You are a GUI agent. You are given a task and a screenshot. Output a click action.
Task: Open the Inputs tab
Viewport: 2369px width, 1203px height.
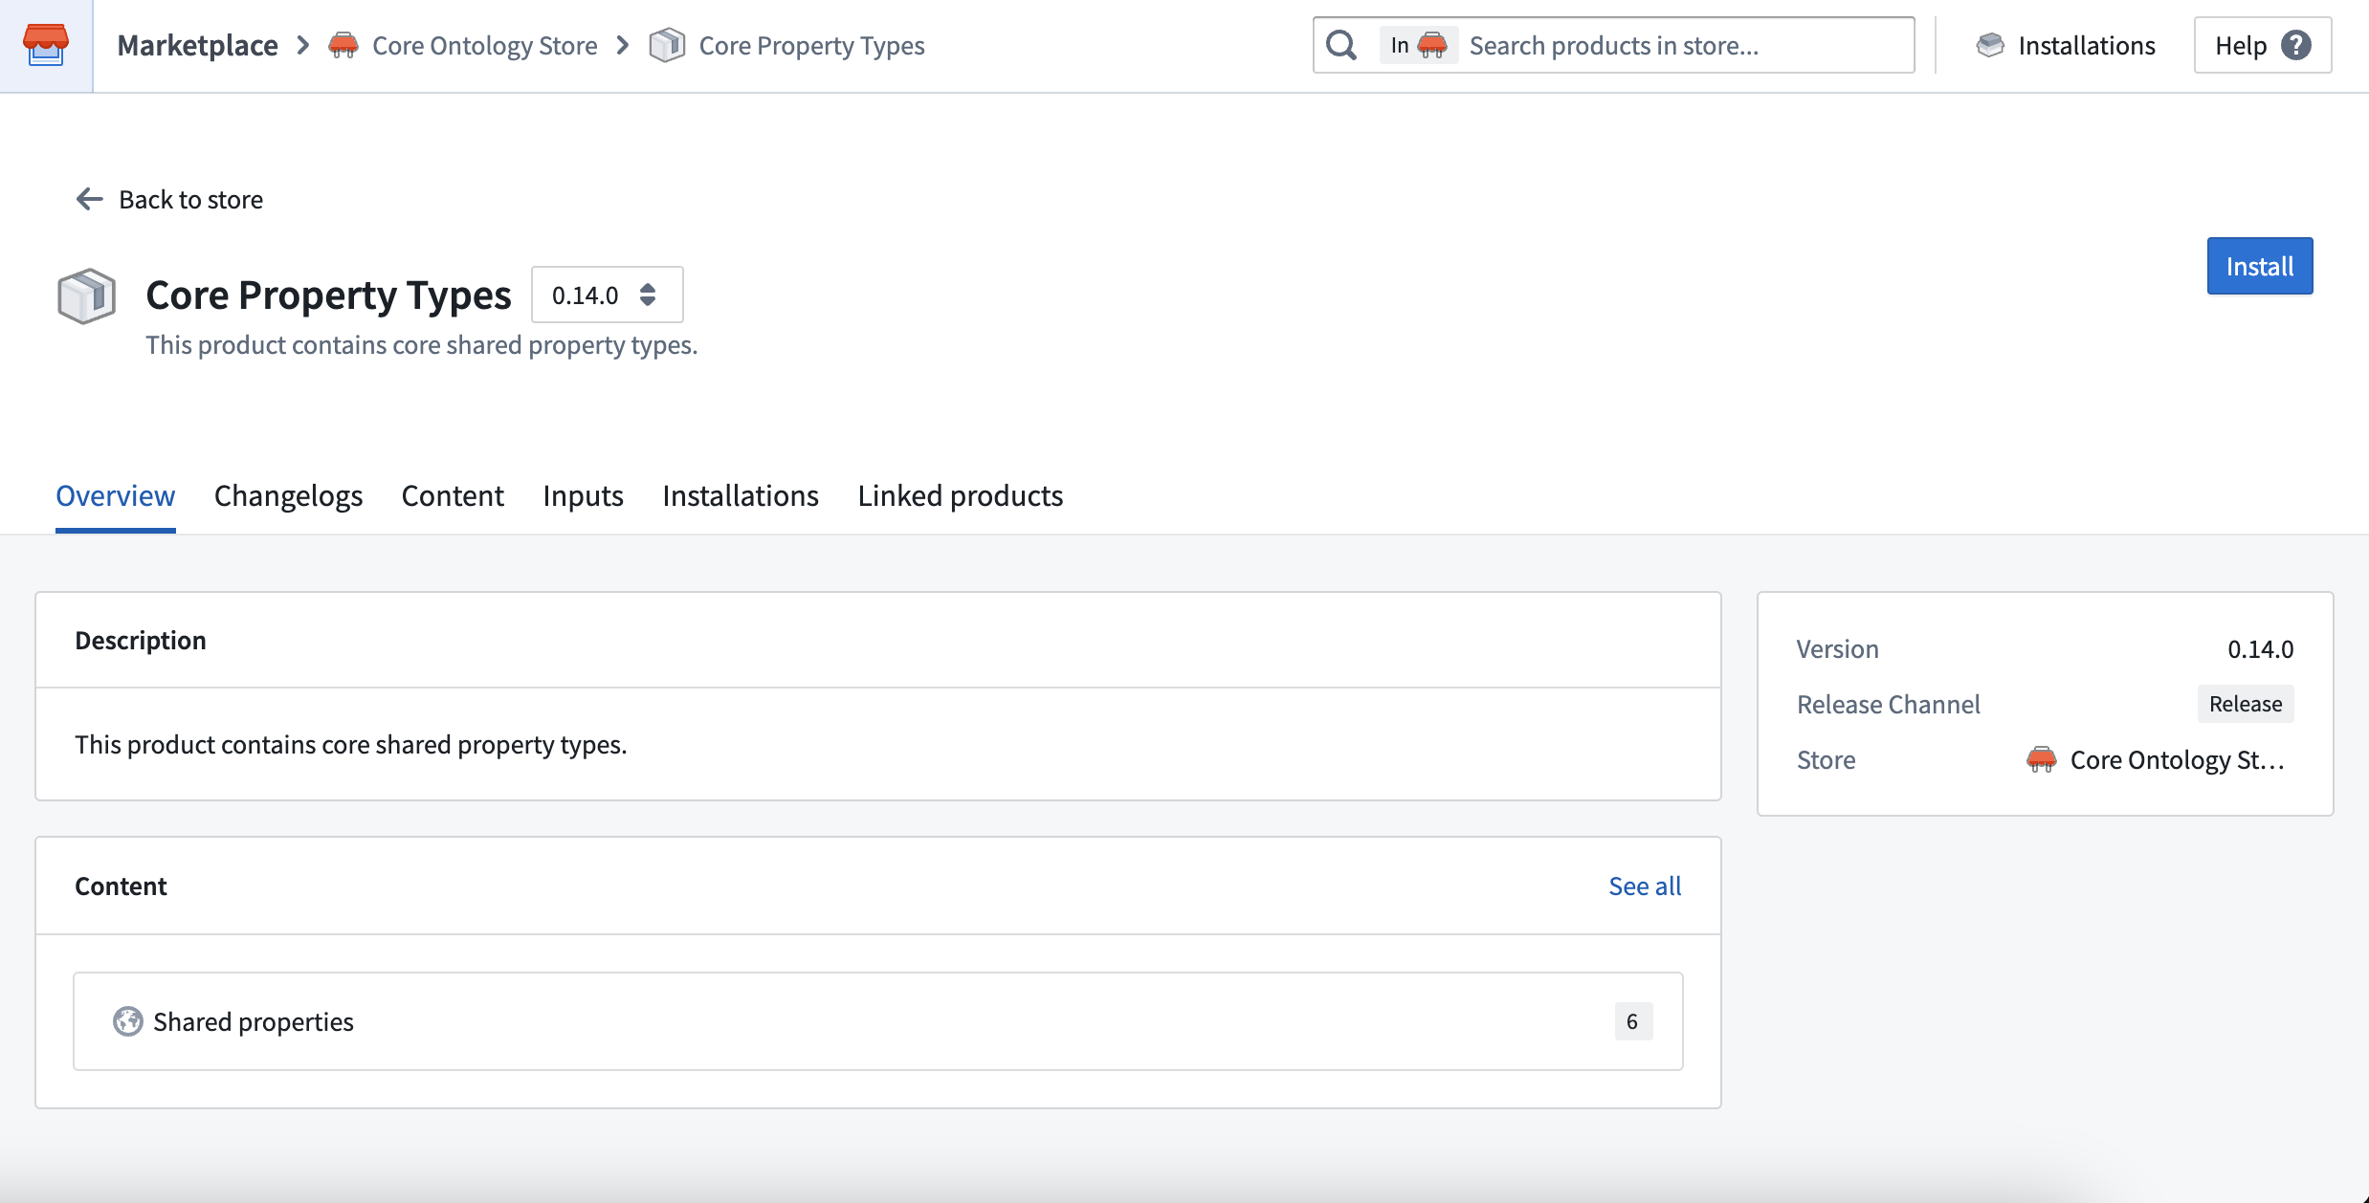click(x=583, y=494)
